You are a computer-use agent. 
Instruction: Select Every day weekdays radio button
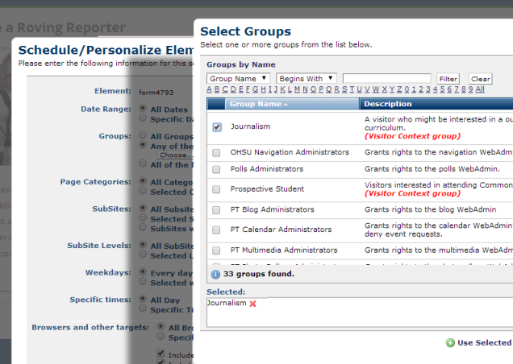coord(143,271)
